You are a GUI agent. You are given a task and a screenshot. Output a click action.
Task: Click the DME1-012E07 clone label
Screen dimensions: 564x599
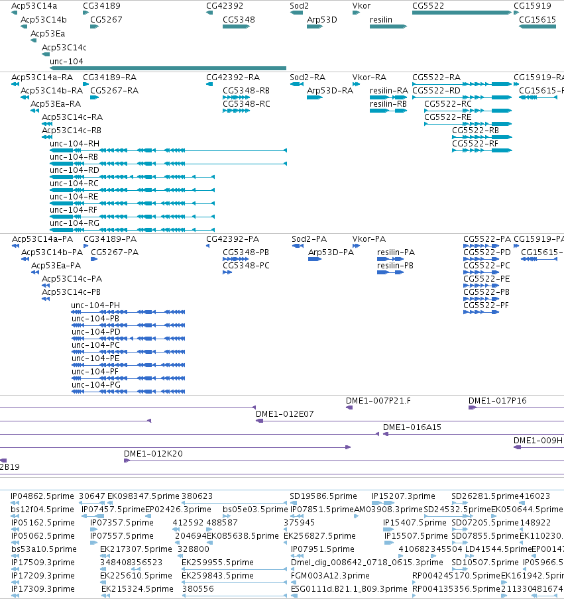click(x=285, y=414)
